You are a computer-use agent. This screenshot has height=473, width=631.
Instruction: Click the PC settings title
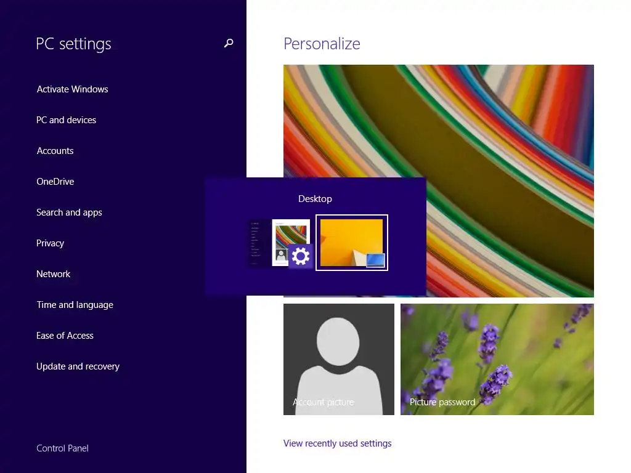pyautogui.click(x=73, y=44)
